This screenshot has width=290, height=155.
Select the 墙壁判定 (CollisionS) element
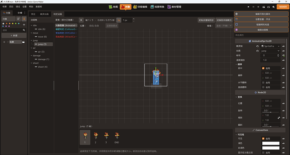pos(66,29)
